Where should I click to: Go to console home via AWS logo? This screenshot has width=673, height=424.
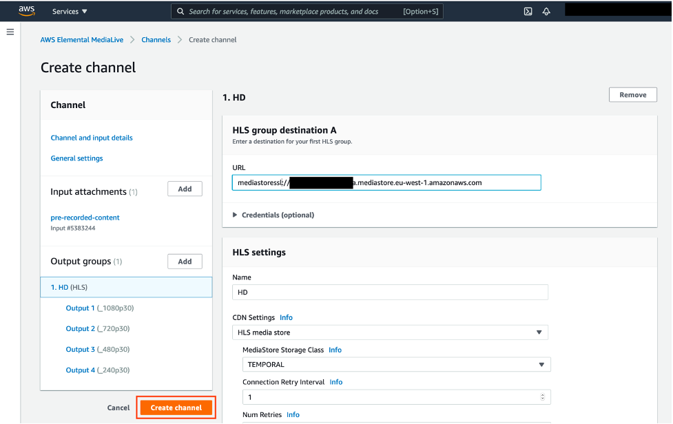pos(26,11)
